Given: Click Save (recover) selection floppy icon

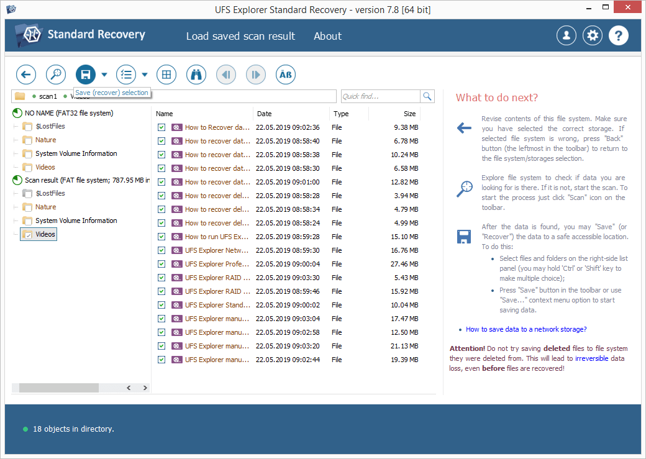Looking at the screenshot, I should click(x=86, y=75).
